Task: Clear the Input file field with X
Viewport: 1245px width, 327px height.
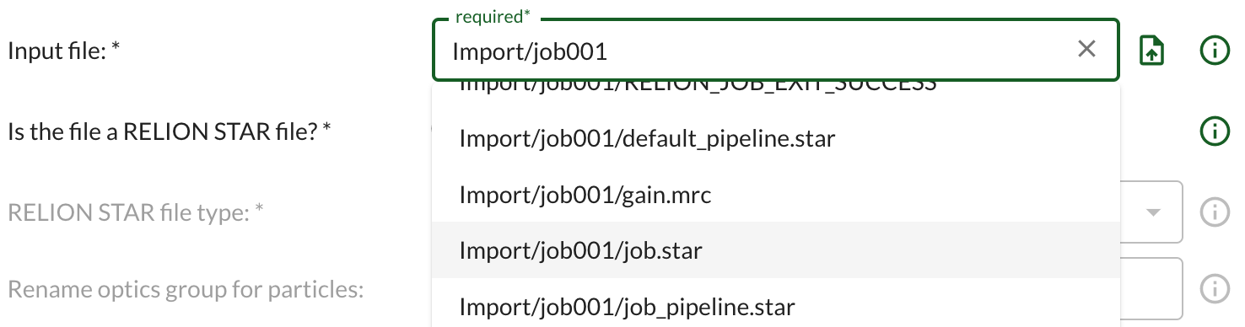Action: tap(1086, 51)
